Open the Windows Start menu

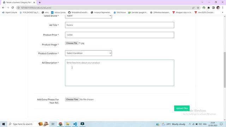4,124
